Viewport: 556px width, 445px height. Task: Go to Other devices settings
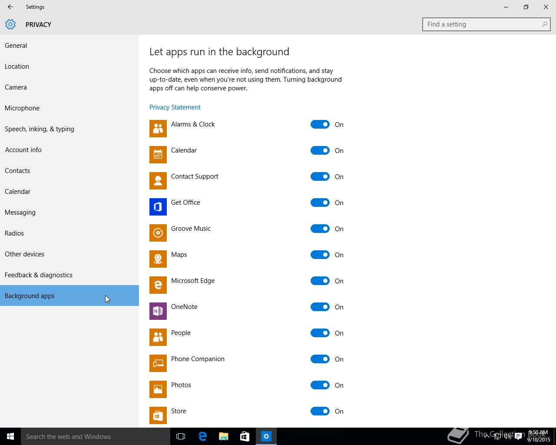tap(69, 254)
